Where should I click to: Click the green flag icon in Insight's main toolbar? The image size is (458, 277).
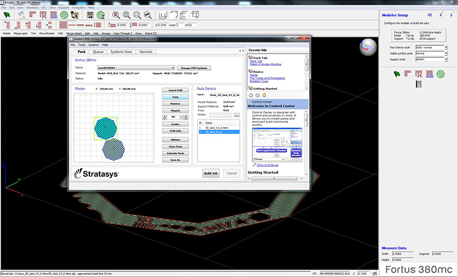click(7, 15)
